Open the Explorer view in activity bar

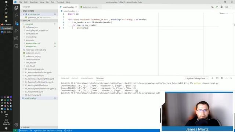pyautogui.click(x=16, y=8)
